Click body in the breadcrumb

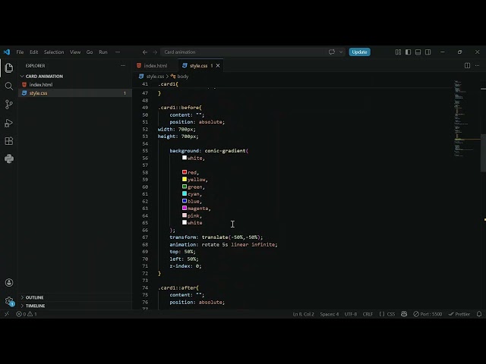pyautogui.click(x=182, y=76)
